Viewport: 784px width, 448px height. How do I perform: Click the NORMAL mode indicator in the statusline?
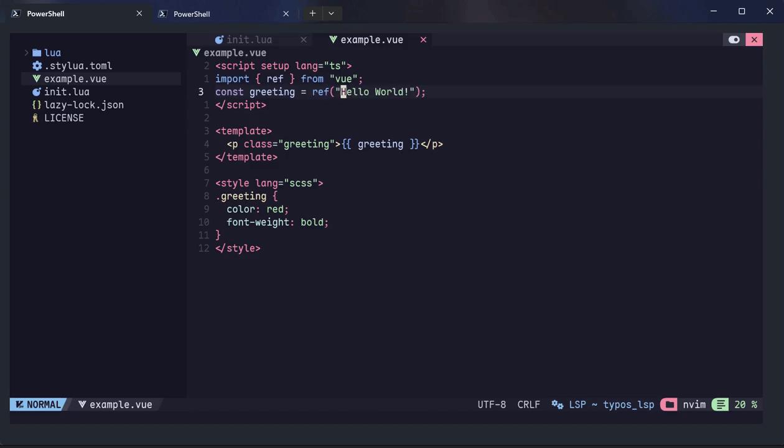point(39,404)
